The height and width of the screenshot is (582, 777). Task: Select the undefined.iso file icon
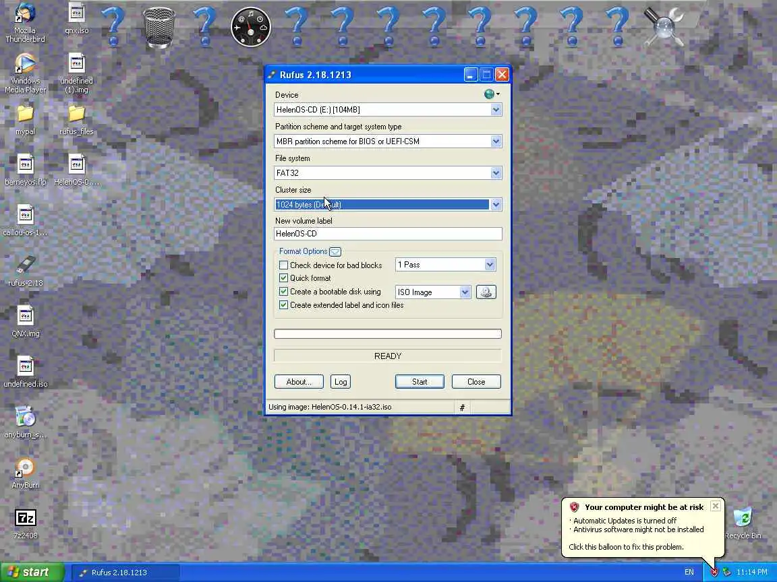pos(25,372)
